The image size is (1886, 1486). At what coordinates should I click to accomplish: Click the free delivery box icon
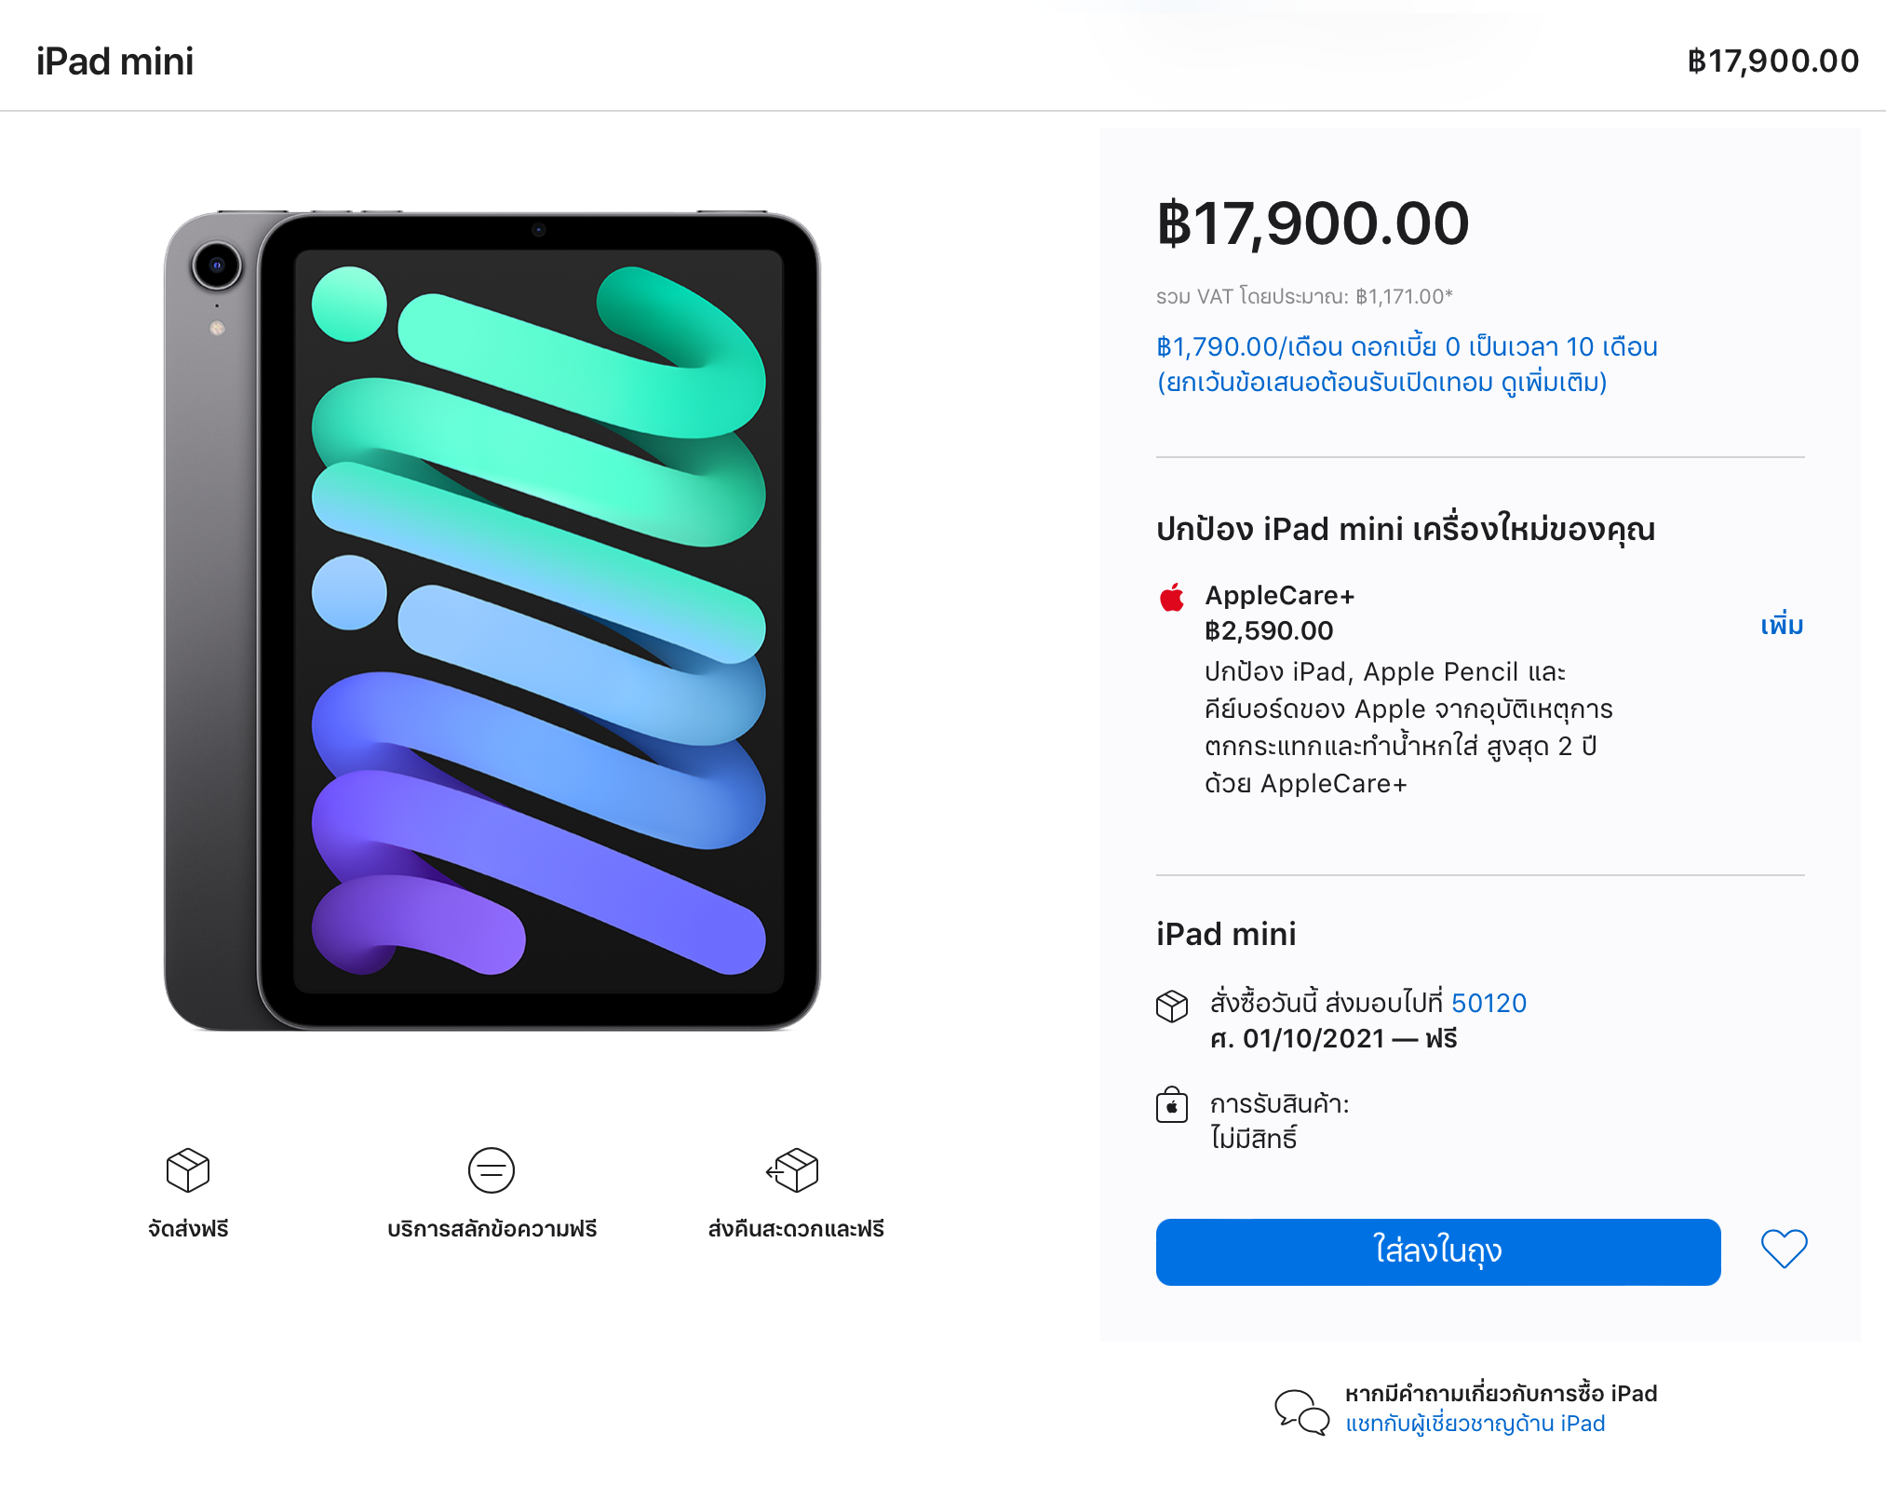point(188,1169)
